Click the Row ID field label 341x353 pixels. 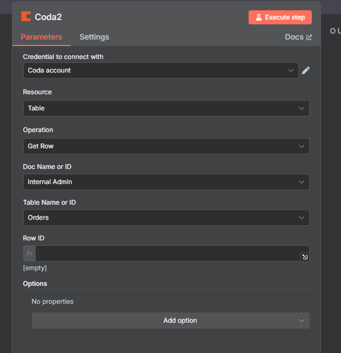coord(34,238)
